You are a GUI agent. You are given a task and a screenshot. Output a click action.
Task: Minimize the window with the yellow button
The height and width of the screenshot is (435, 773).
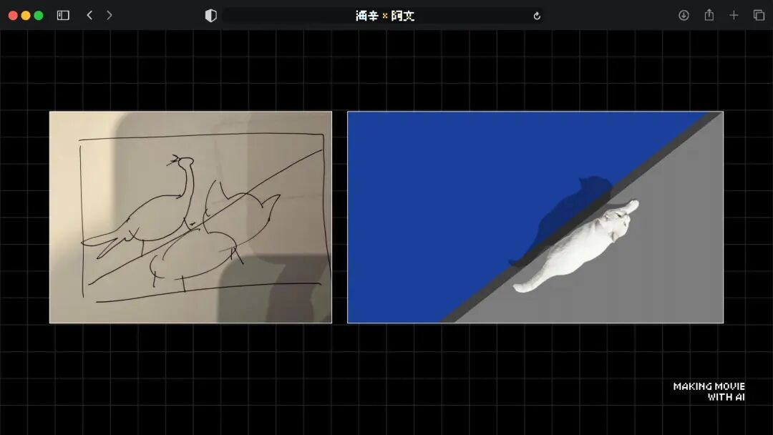click(26, 14)
